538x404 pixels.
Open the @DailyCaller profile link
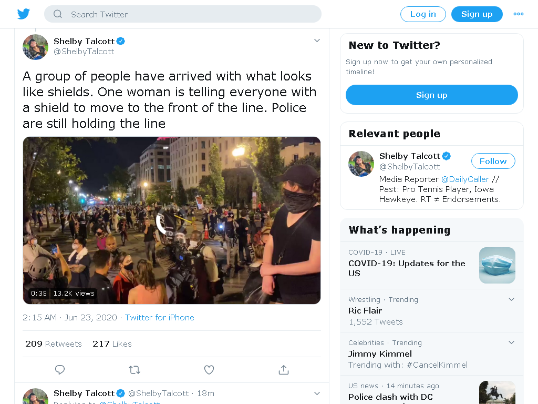[x=465, y=179]
